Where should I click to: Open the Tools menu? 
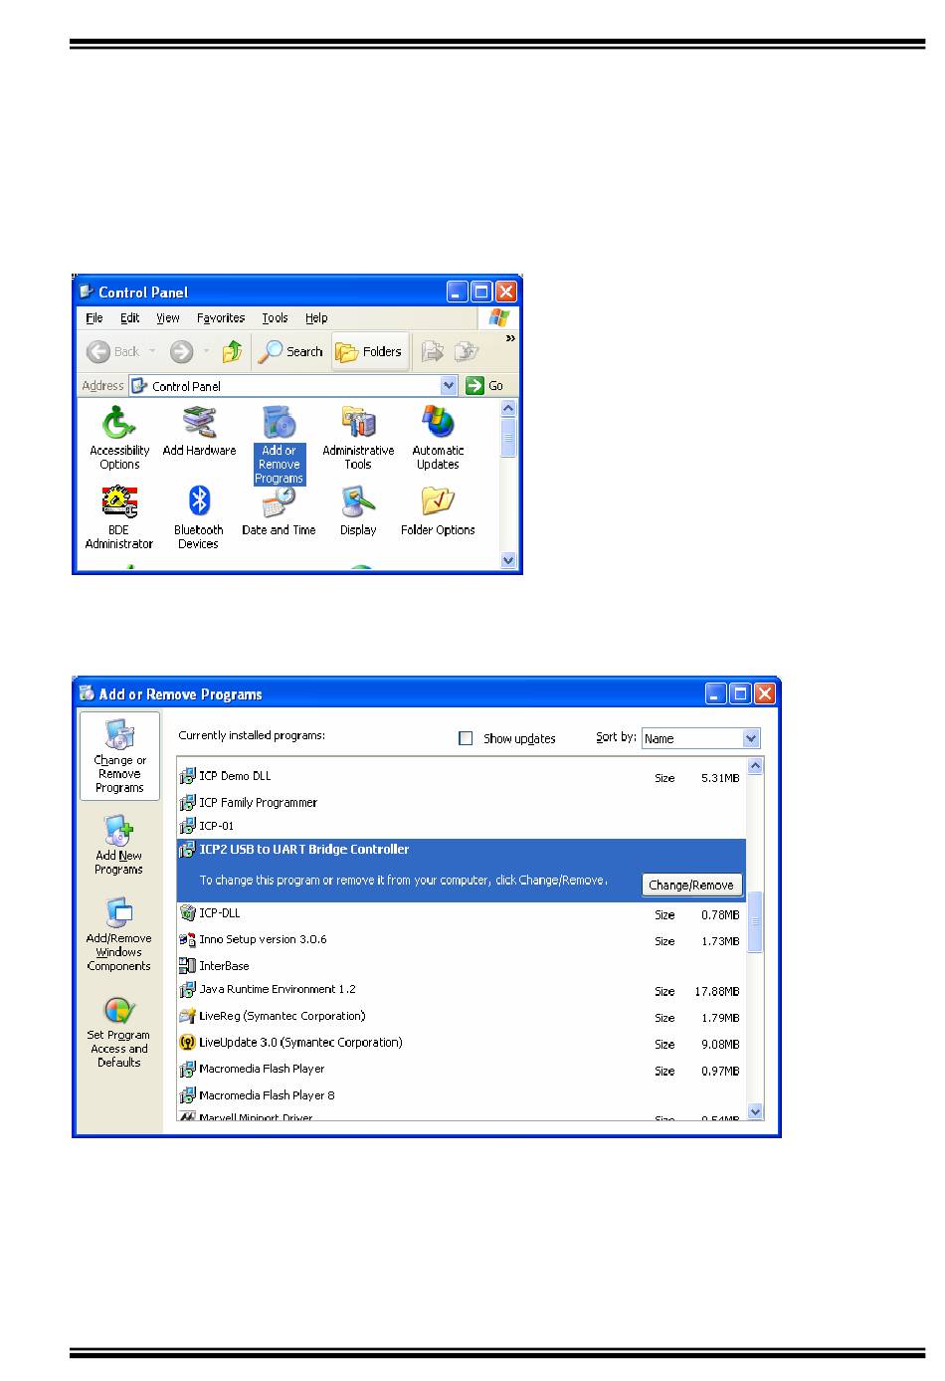point(275,318)
